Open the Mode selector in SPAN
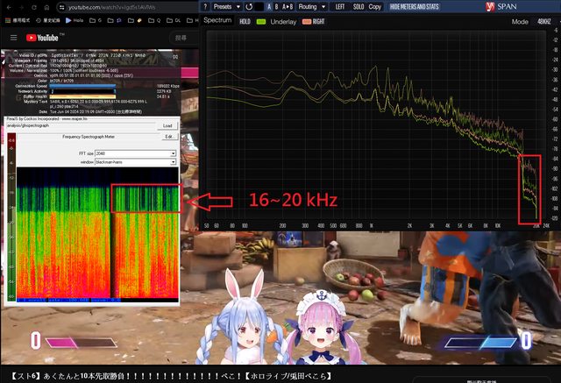The width and height of the screenshot is (561, 383). click(x=520, y=22)
